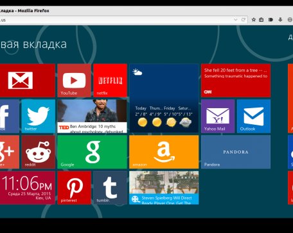Click the Pocket icon in Firefox toolbar
Image resolution: width=293 pixels, height=233 pixels.
271,20
